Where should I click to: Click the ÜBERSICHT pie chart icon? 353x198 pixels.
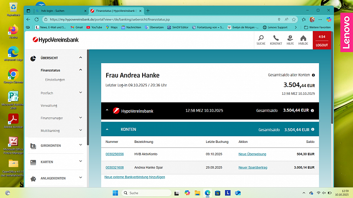(33, 58)
